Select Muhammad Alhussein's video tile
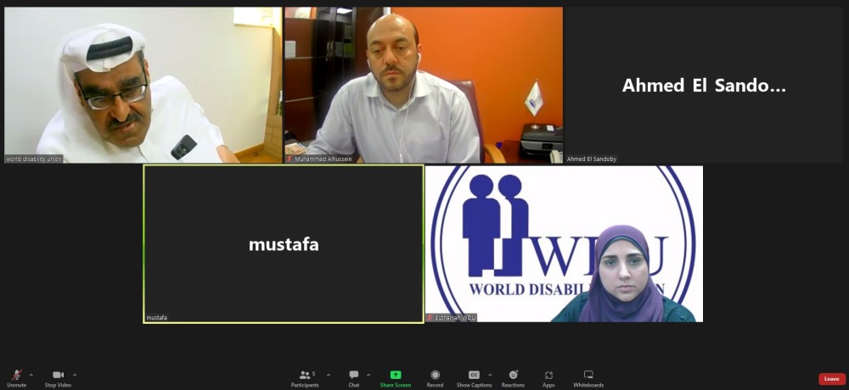 pyautogui.click(x=424, y=85)
